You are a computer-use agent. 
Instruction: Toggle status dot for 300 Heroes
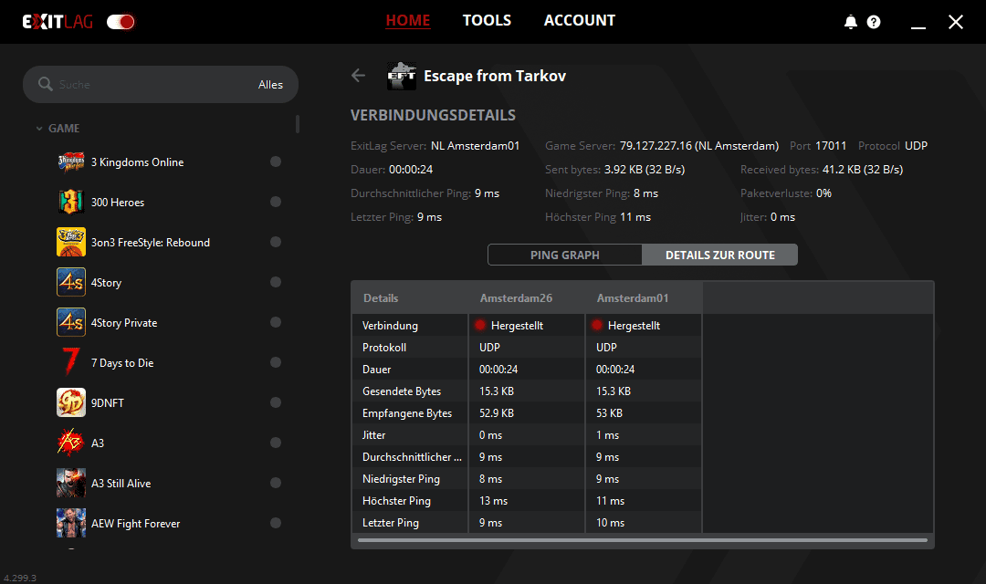tap(276, 202)
